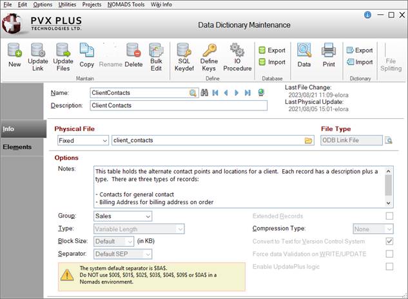Click Export in the Database group
The height and width of the screenshot is (299, 408).
pos(272,50)
